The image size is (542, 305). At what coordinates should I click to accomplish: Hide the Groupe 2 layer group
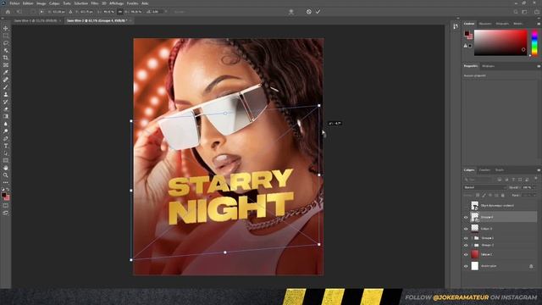pos(466,245)
